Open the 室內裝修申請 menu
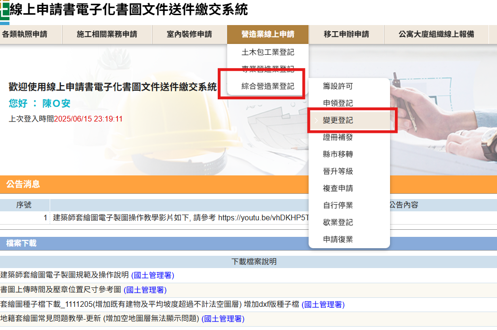The width and height of the screenshot is (497, 330). (189, 34)
